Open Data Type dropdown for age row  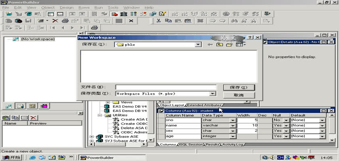[x=232, y=136]
